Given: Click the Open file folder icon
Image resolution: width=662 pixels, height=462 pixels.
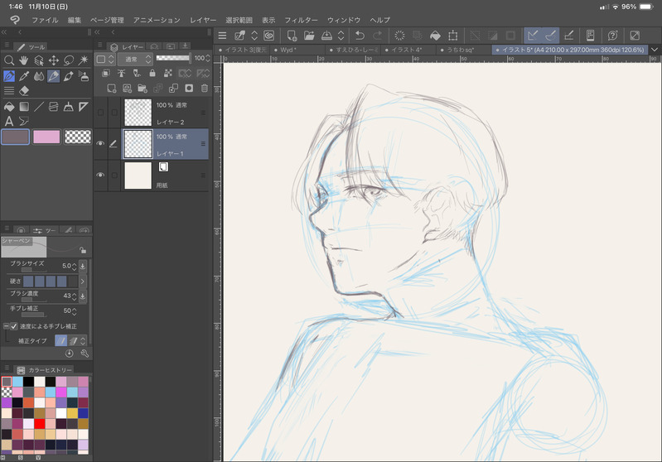Looking at the screenshot, I should click(309, 36).
